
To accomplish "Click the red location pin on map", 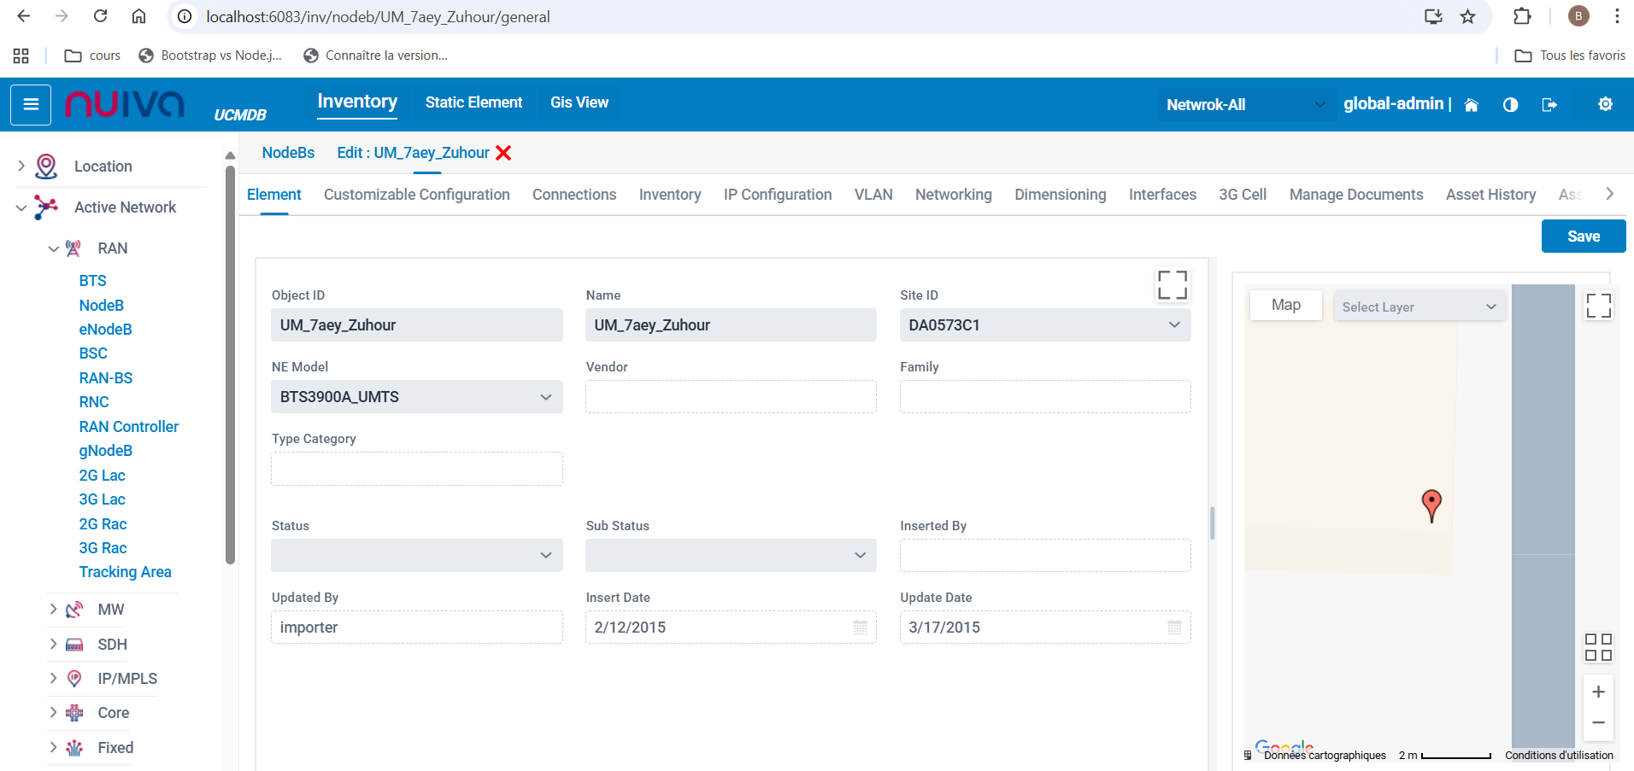I will point(1431,504).
